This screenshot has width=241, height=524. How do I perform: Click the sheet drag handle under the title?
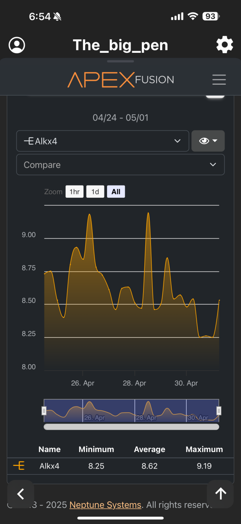[x=120, y=61]
